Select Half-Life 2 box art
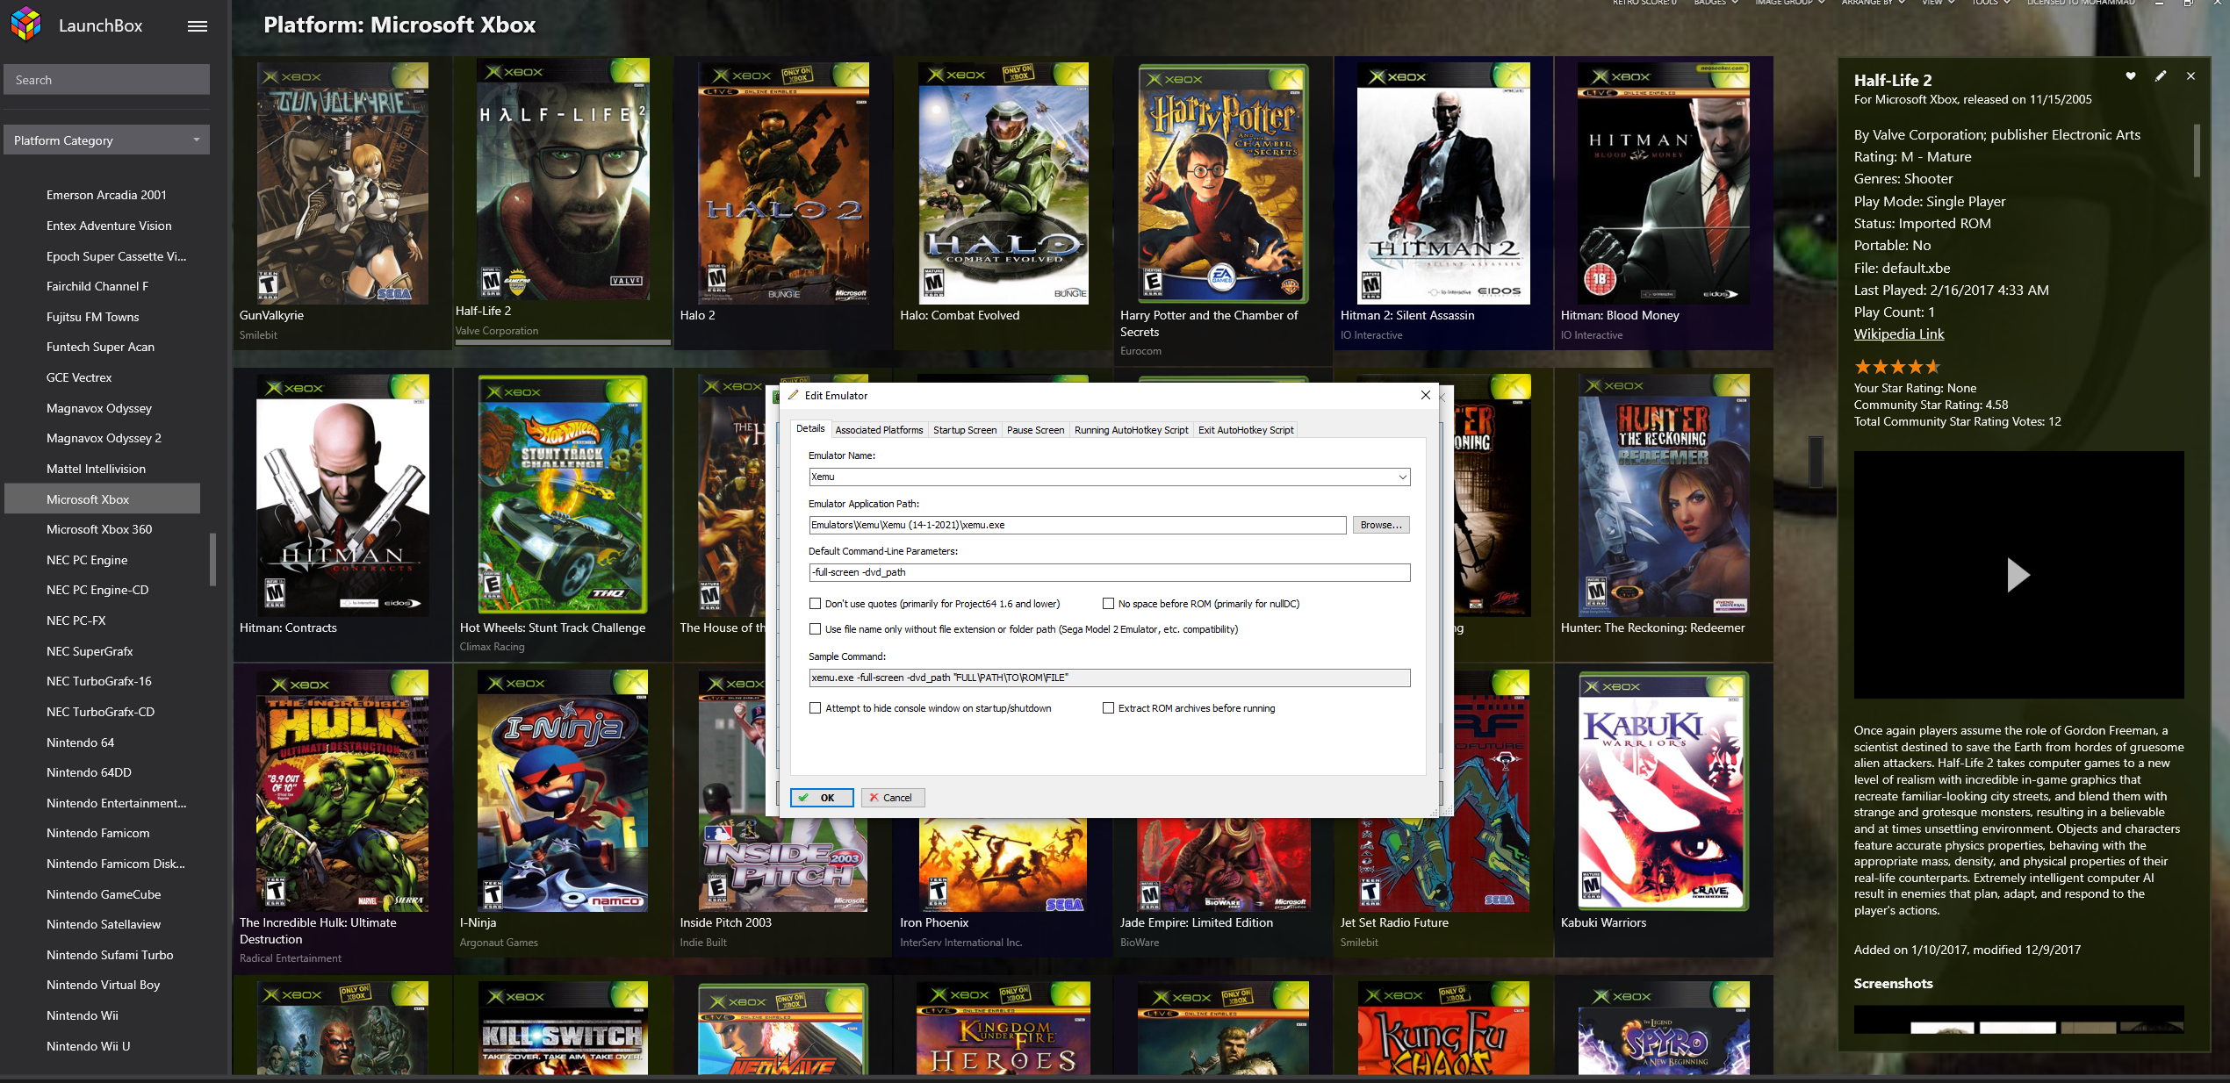Screen dimensions: 2230x1083 point(563,179)
